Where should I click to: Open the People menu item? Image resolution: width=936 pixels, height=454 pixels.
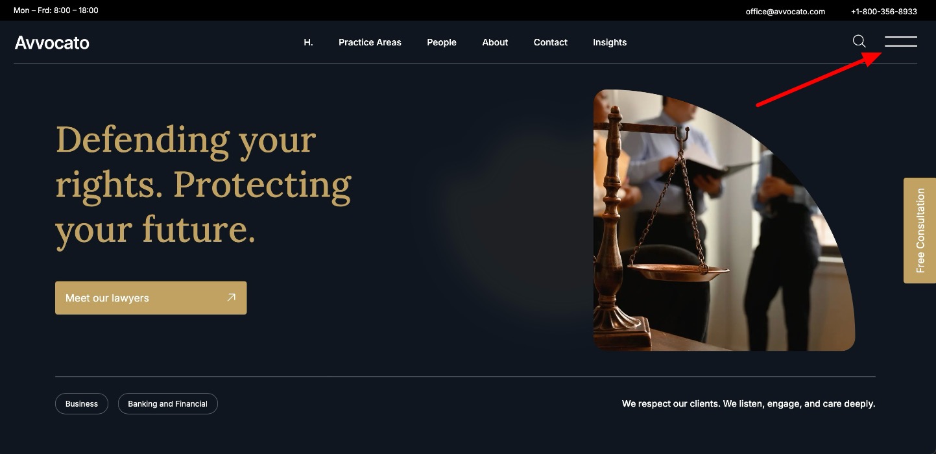[442, 42]
